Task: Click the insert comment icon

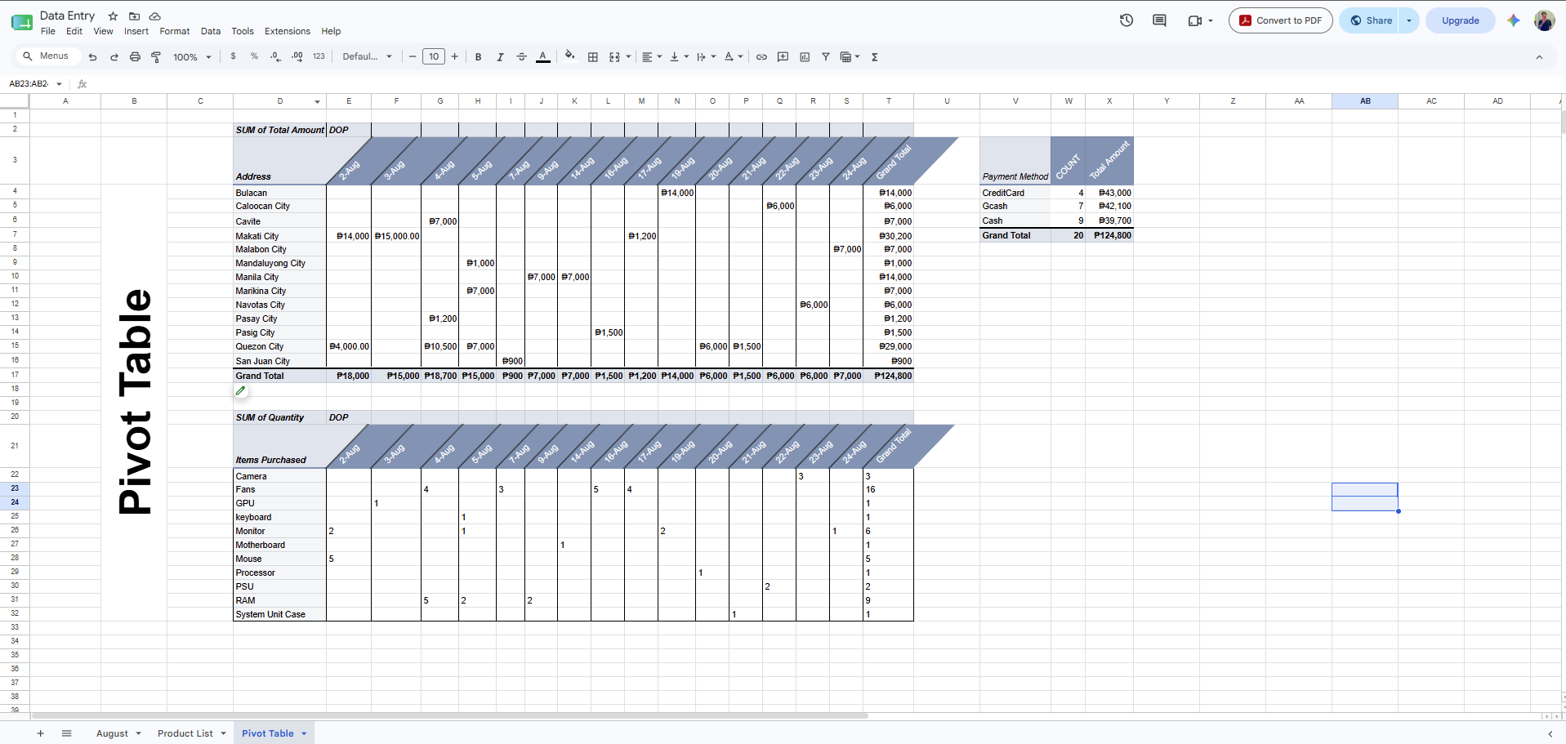Action: tap(783, 57)
